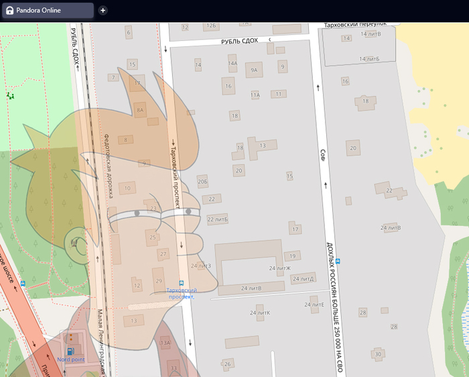Select building 24 литК
469x377 pixels.
(x=259, y=313)
